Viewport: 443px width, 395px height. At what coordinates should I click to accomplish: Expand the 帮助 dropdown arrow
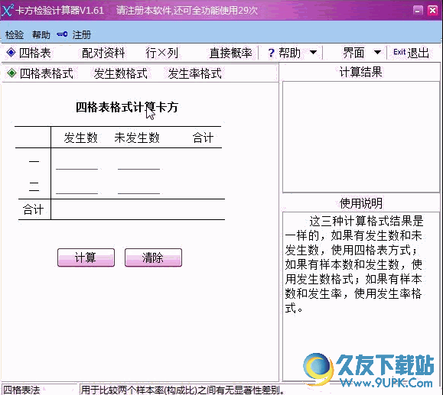[x=313, y=53]
